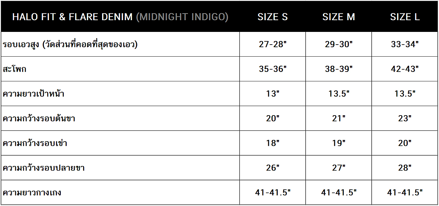This screenshot has width=439, height=206.
Task: Click the ความกว้างรอบเข่า row label
Action: [35, 143]
